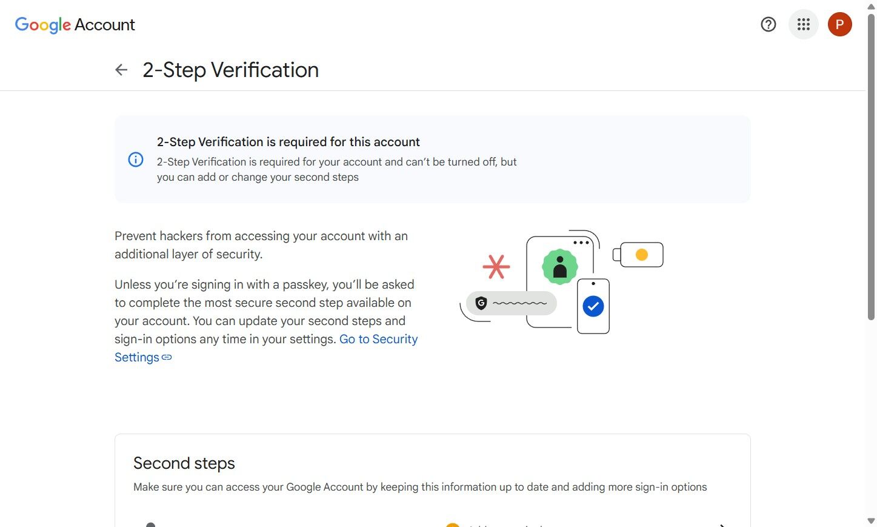Image resolution: width=877 pixels, height=527 pixels.
Task: Click blue checkmark phone in illustration
Action: 593,306
